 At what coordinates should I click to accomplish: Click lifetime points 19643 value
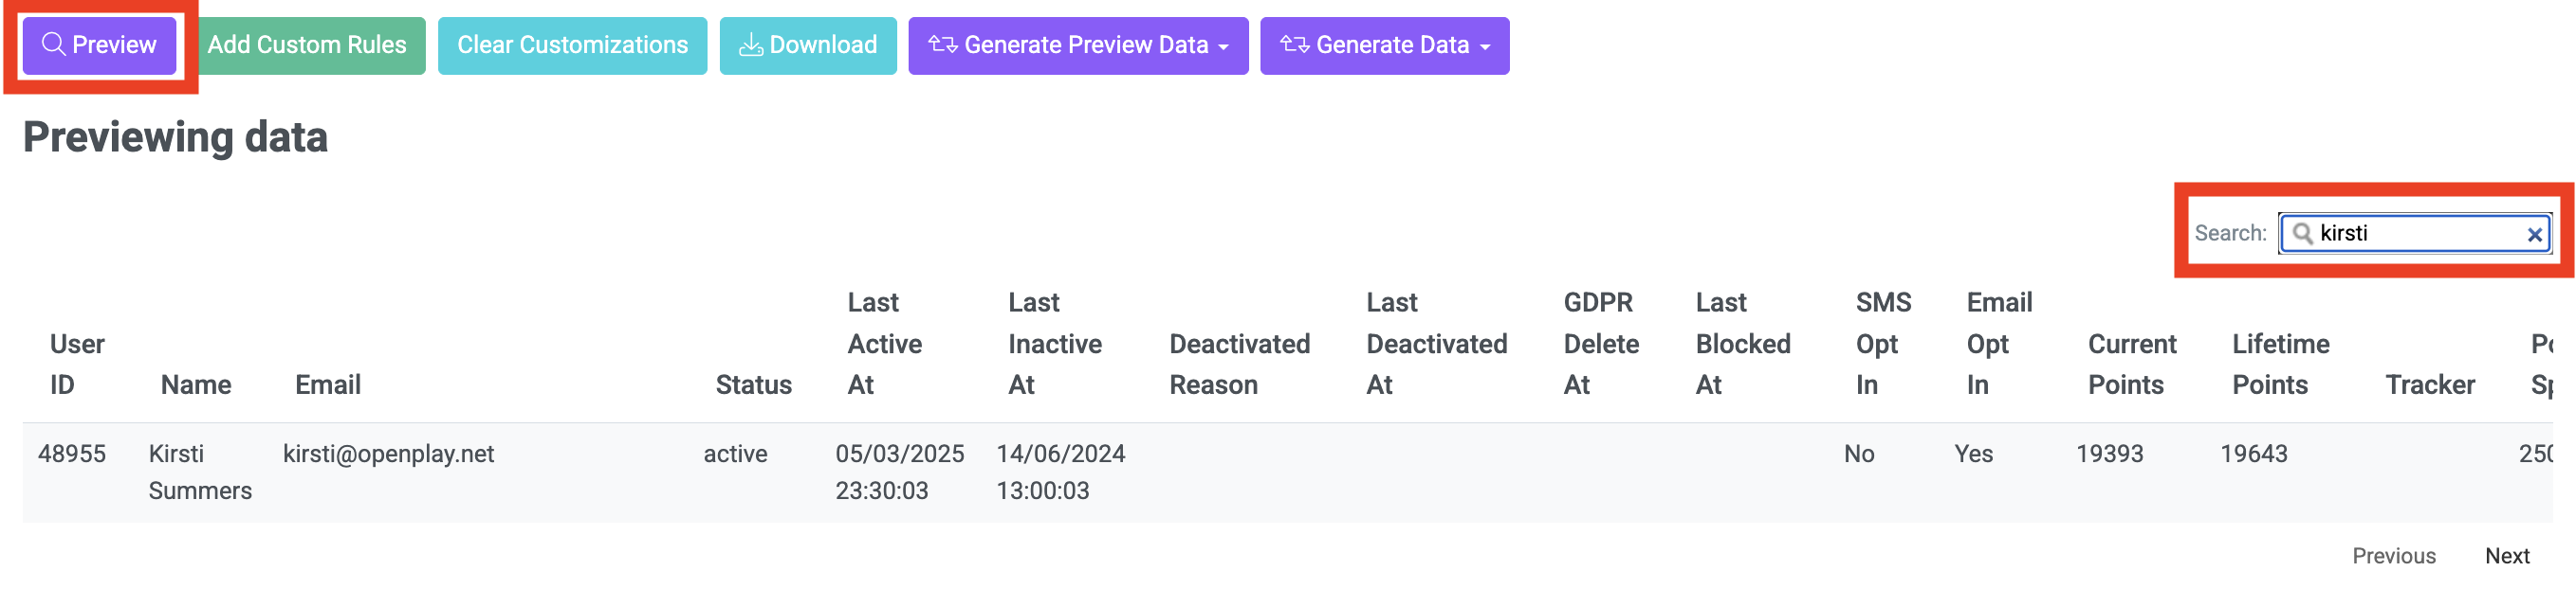click(x=2254, y=454)
